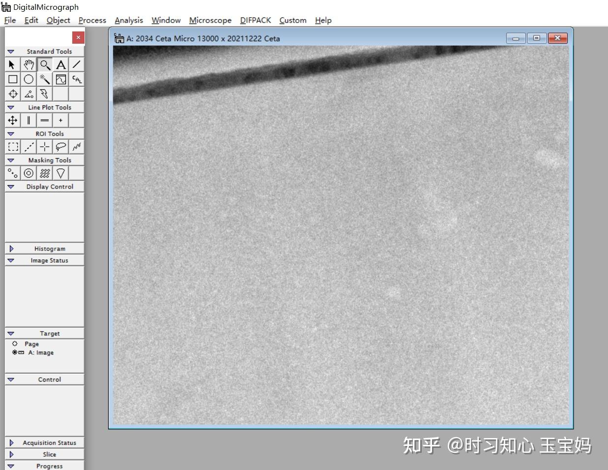Screen dimensions: 608x470
Task: Select the Oval annotation tool
Action: [x=29, y=79]
